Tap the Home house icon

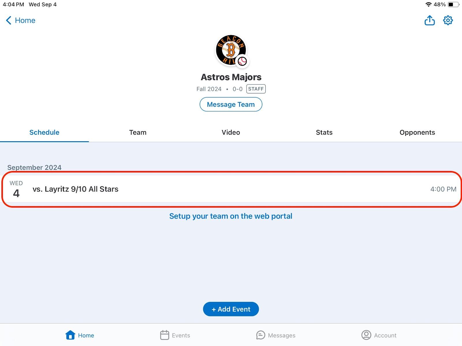tap(70, 335)
